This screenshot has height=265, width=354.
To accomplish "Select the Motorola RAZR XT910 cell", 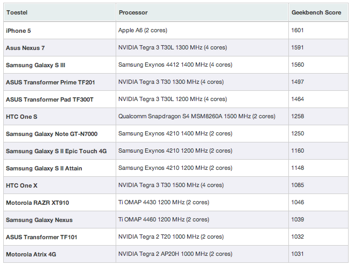I will (x=60, y=203).
